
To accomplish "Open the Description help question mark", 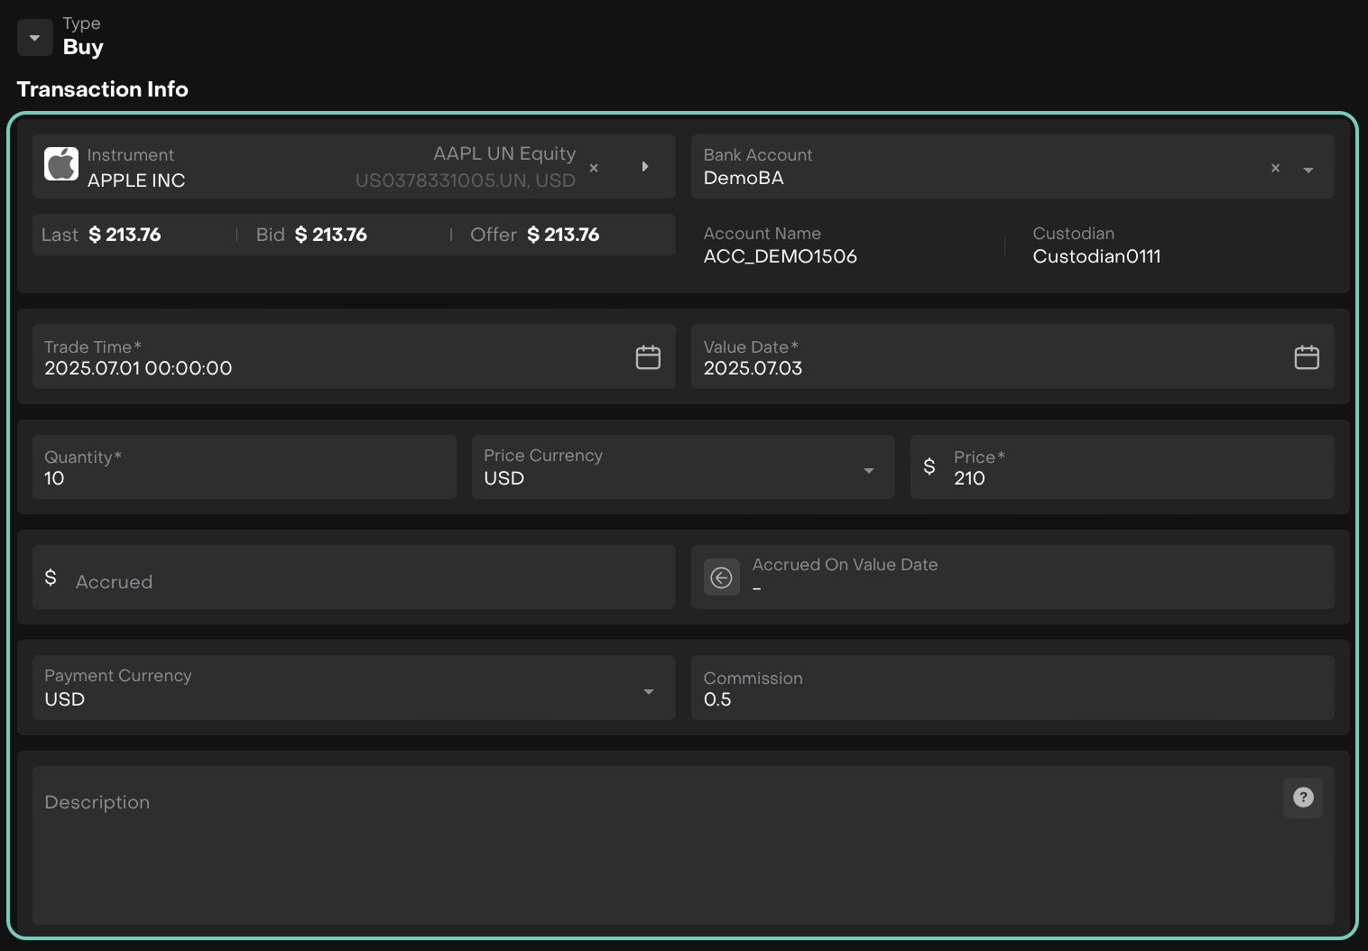I will 1302,797.
